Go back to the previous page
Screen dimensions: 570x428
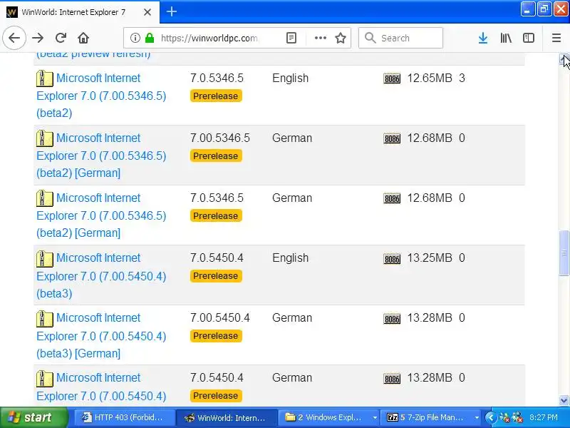[14, 38]
